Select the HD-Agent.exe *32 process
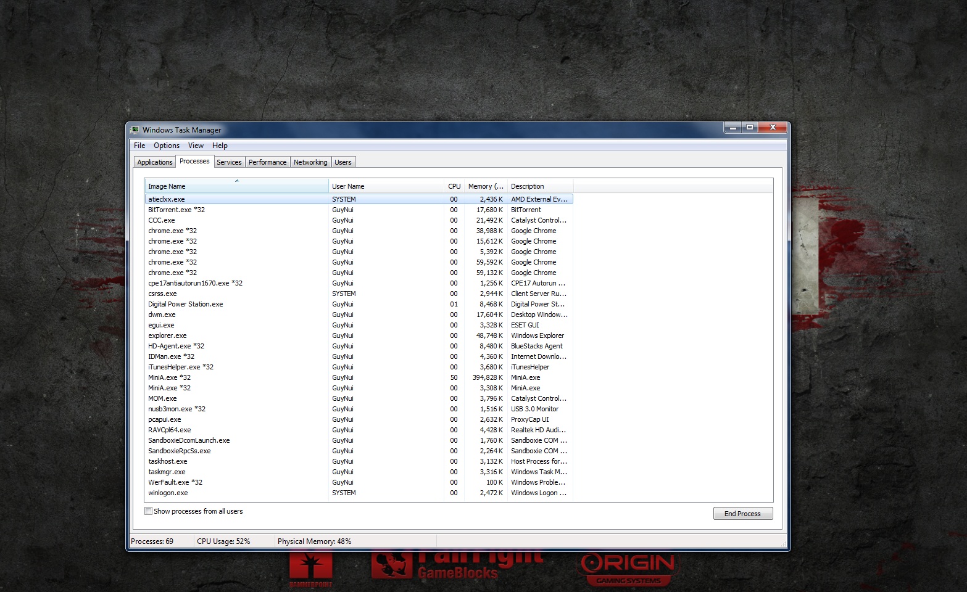The height and width of the screenshot is (592, 967). (359, 346)
